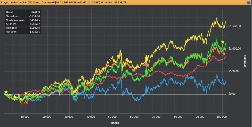Click the yellow star near hand 100 000
Viewport: 252px width, 127px height.
point(223,42)
